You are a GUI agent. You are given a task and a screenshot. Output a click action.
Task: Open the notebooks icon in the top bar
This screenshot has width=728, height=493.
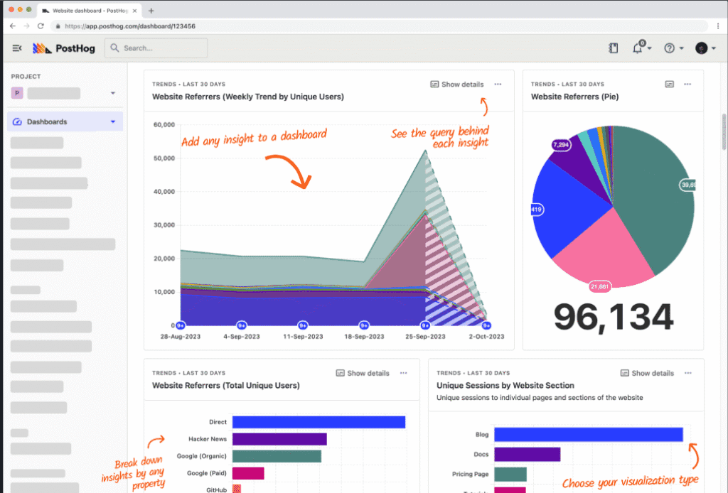[x=614, y=48]
